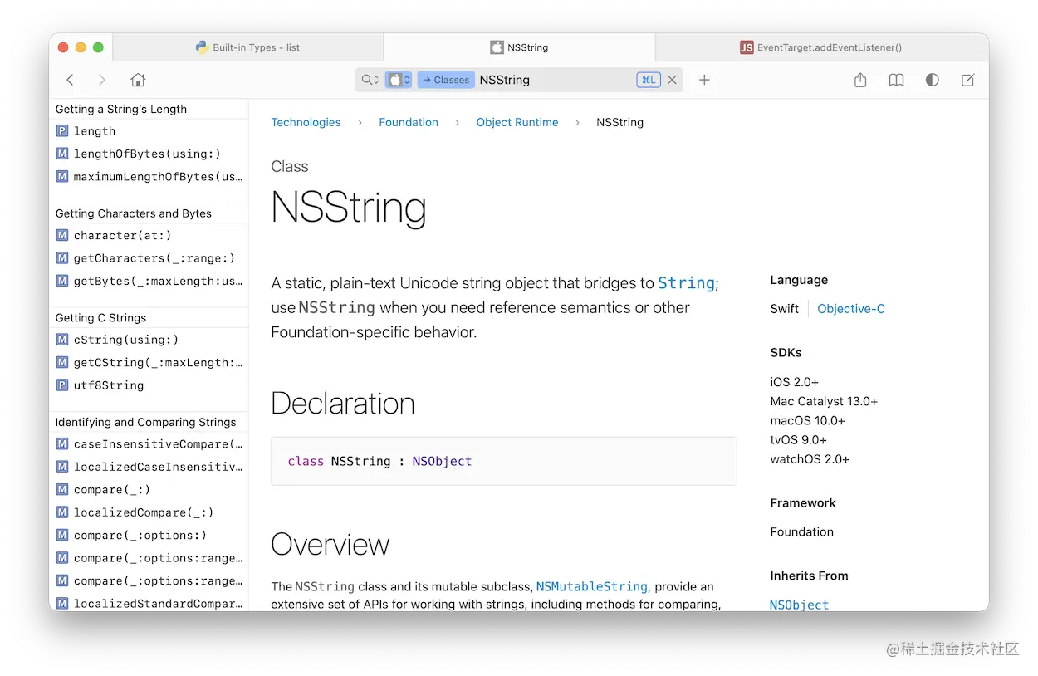Select localizedStandardCompar… method
The image size is (1038, 676).
tap(149, 604)
